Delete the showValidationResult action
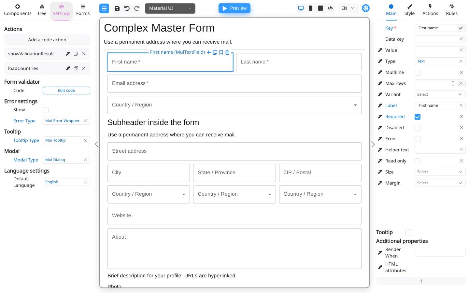 (84, 54)
